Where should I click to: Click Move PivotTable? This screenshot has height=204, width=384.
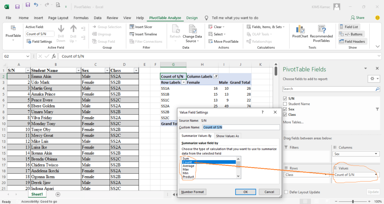pos(223,41)
